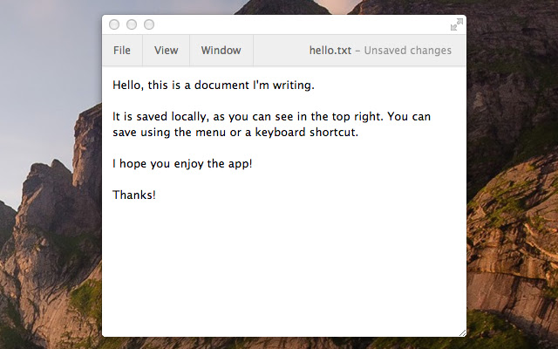This screenshot has width=558, height=349.
Task: Open the File menu
Action: point(122,51)
